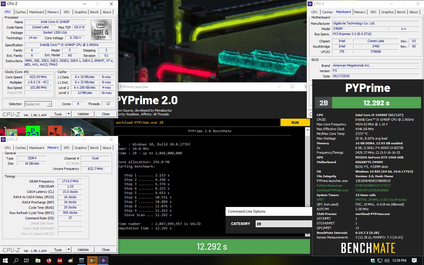This screenshot has height=265, width=424.
Task: Open Windows search from the taskbar
Action: pos(16,261)
